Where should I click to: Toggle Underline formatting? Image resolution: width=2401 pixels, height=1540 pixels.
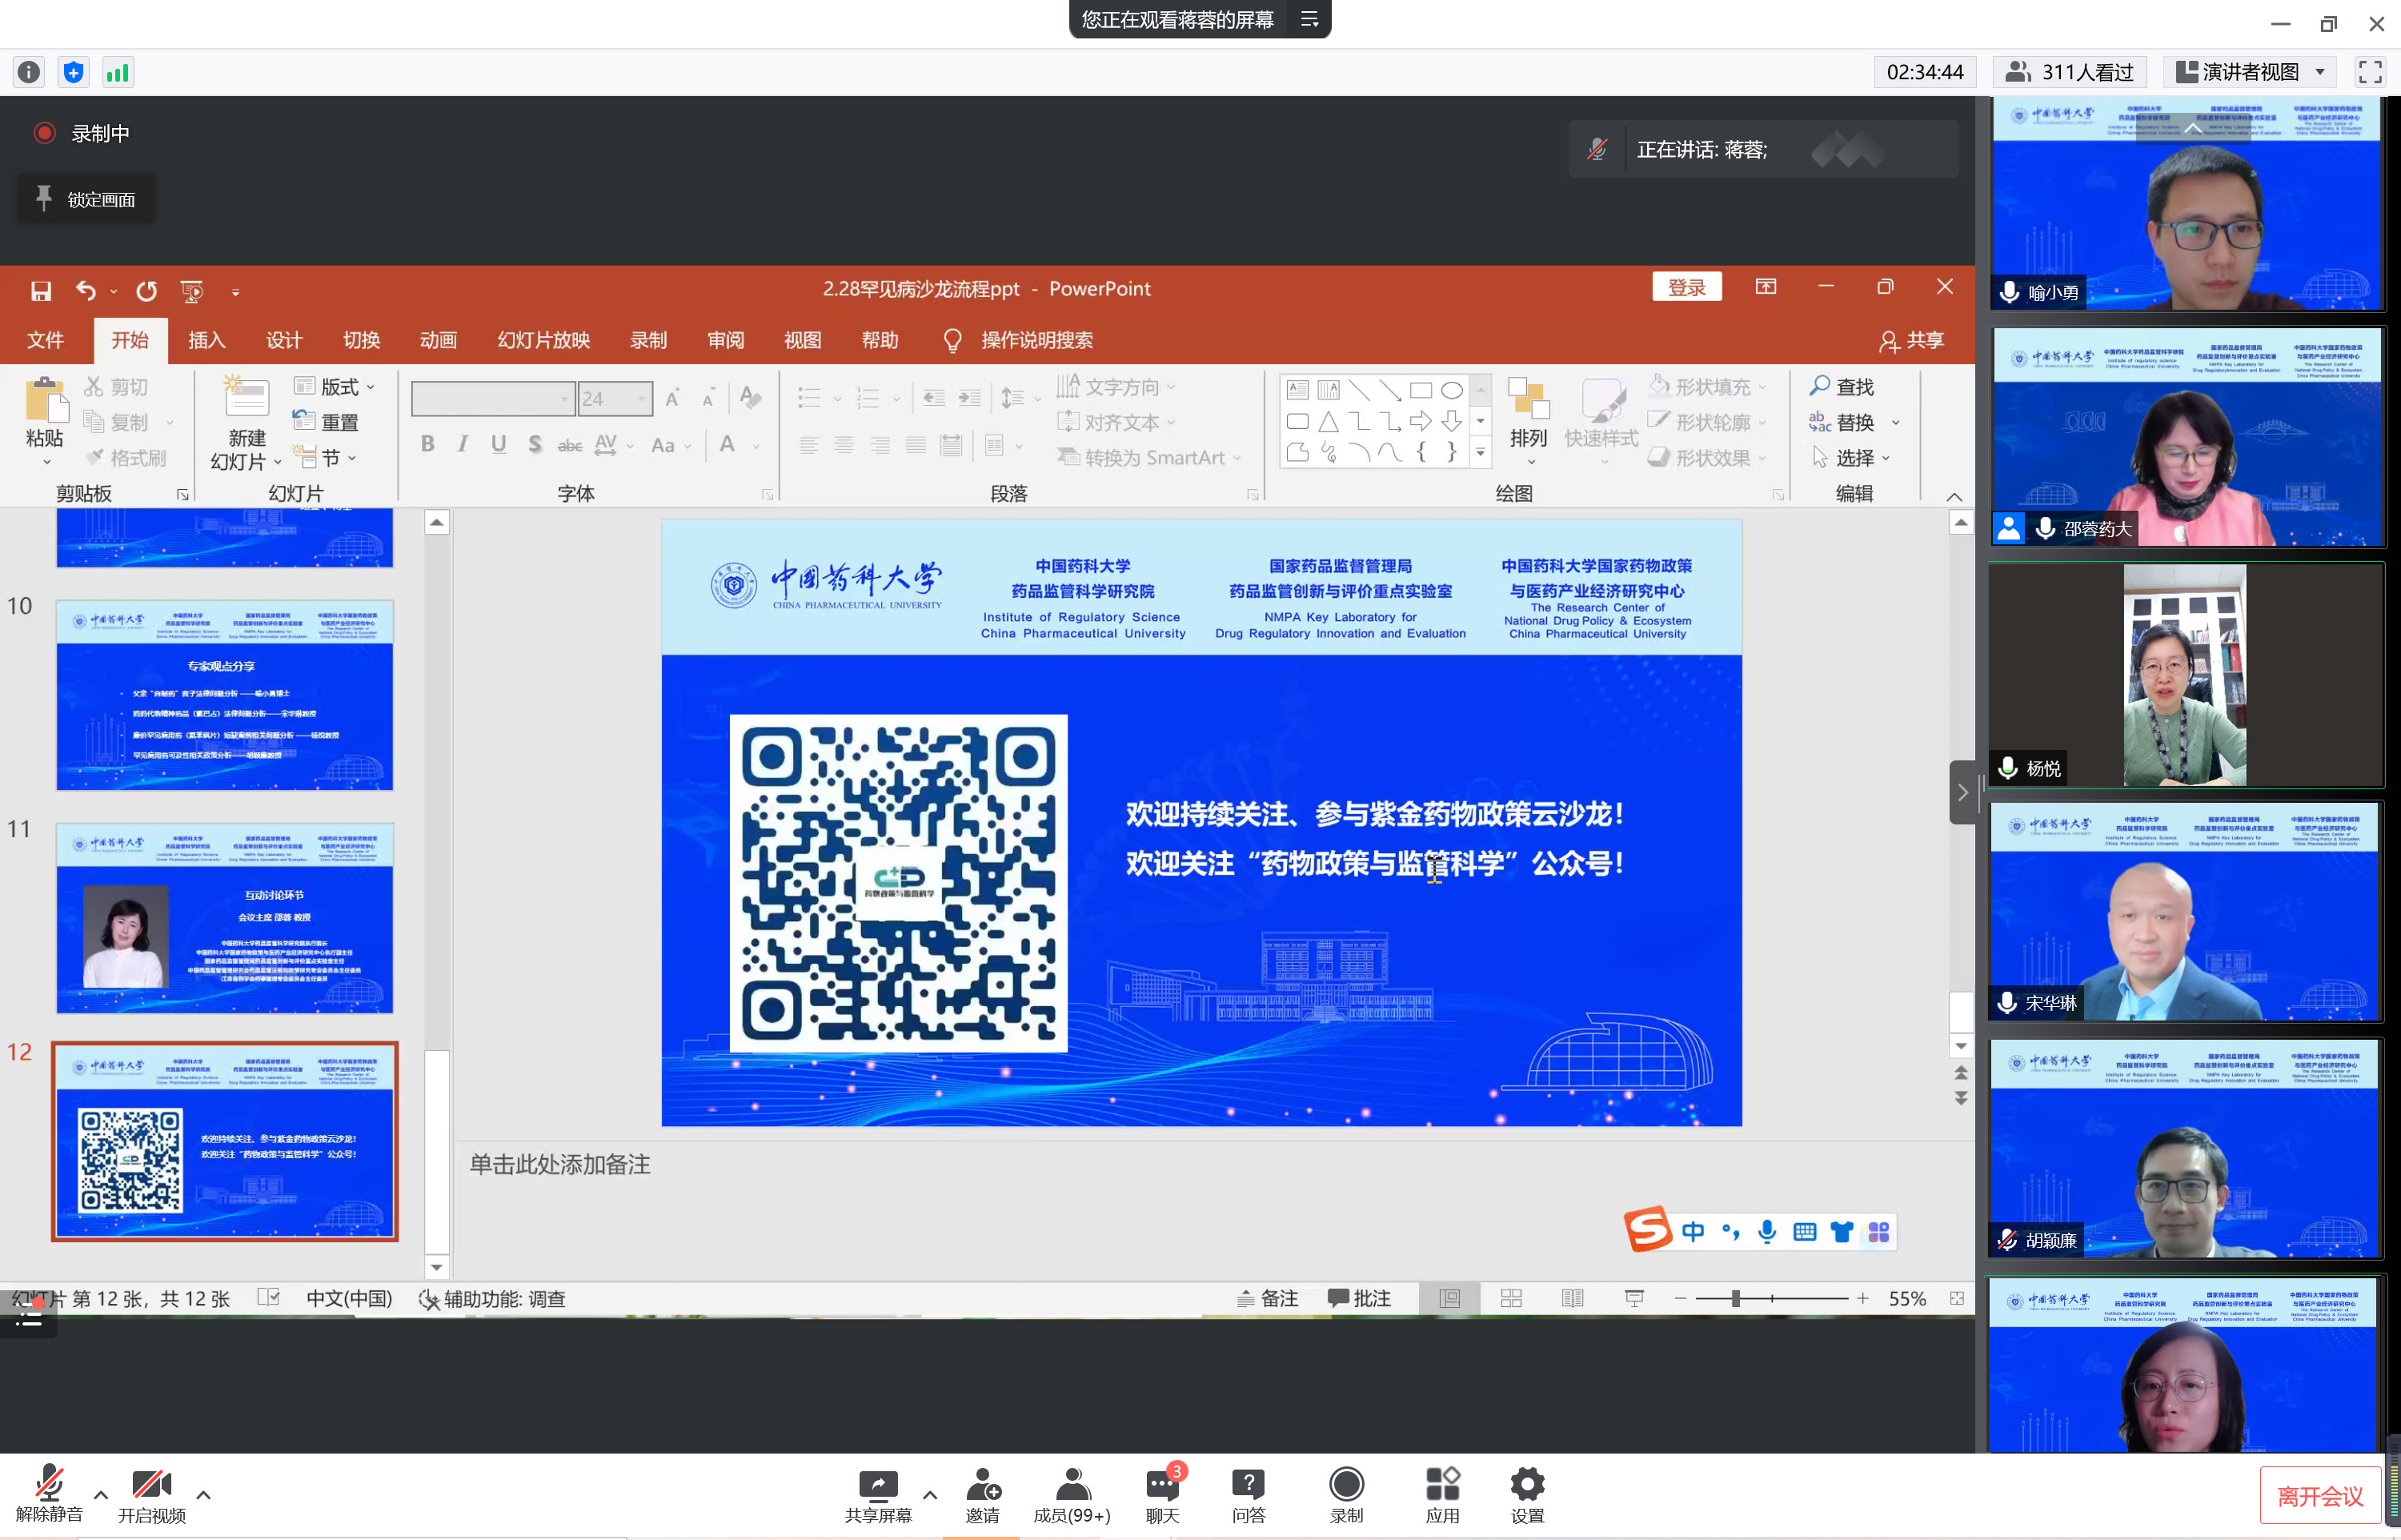[498, 444]
